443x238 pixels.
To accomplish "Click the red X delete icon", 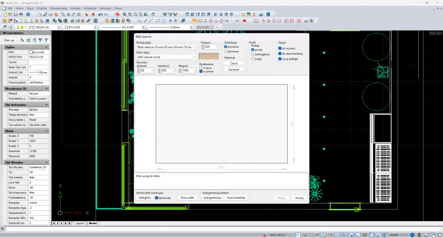I will (93, 14).
